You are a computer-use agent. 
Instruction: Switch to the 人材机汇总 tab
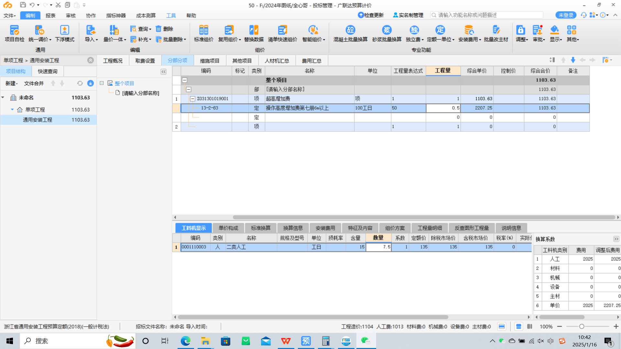(277, 61)
